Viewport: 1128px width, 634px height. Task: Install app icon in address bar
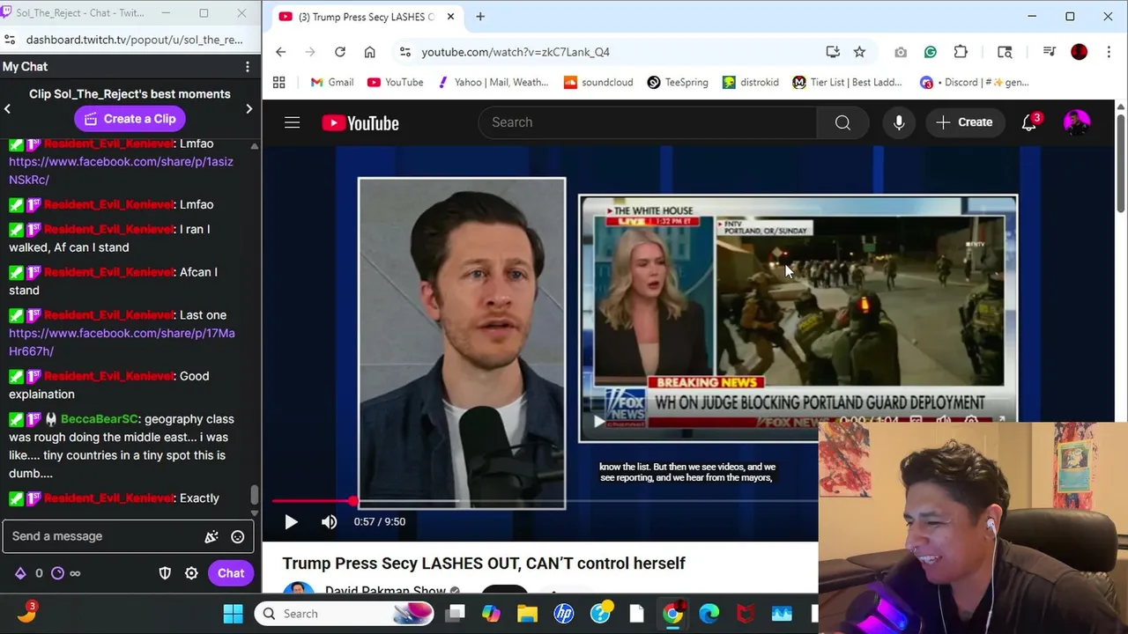click(833, 52)
